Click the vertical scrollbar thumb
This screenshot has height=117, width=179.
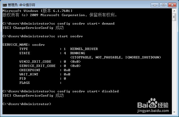[174, 17]
